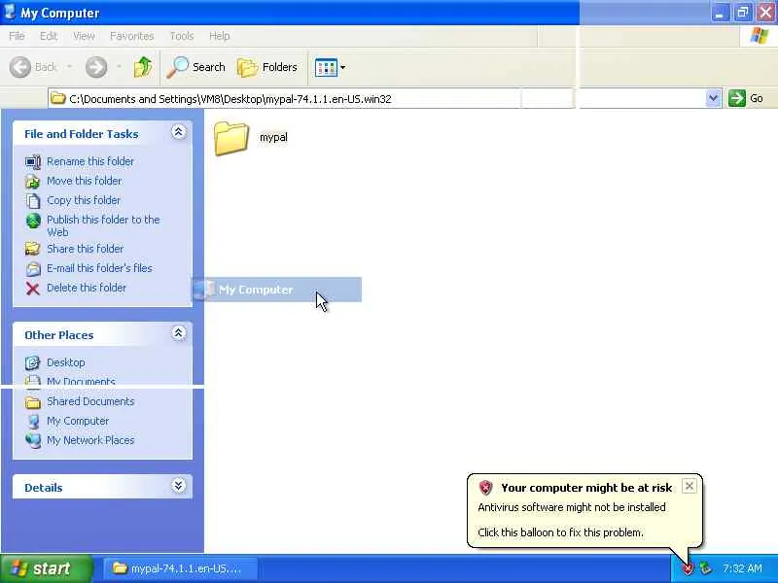This screenshot has width=778, height=583.
Task: Collapse the File and Folder Tasks panel
Action: (179, 132)
